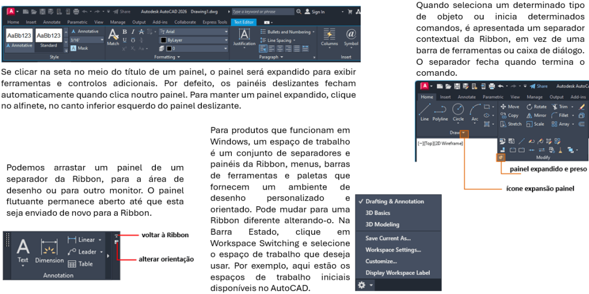
Task: Choose 3D Modeling from workspace menu
Action: (x=383, y=225)
